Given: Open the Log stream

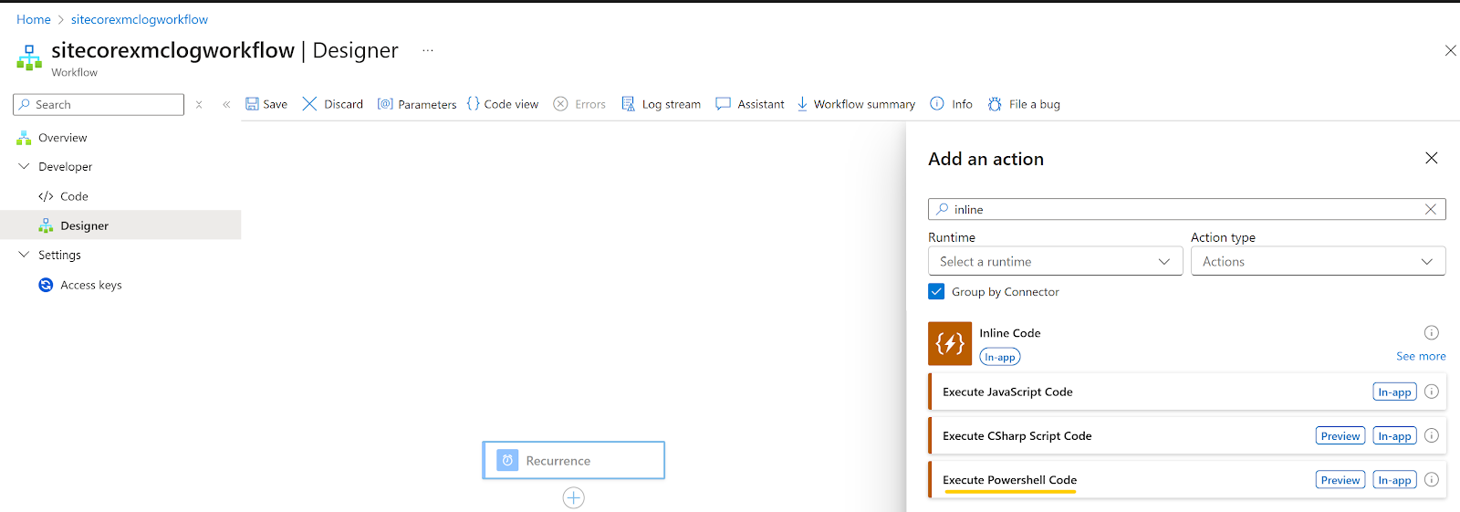Looking at the screenshot, I should tap(661, 104).
